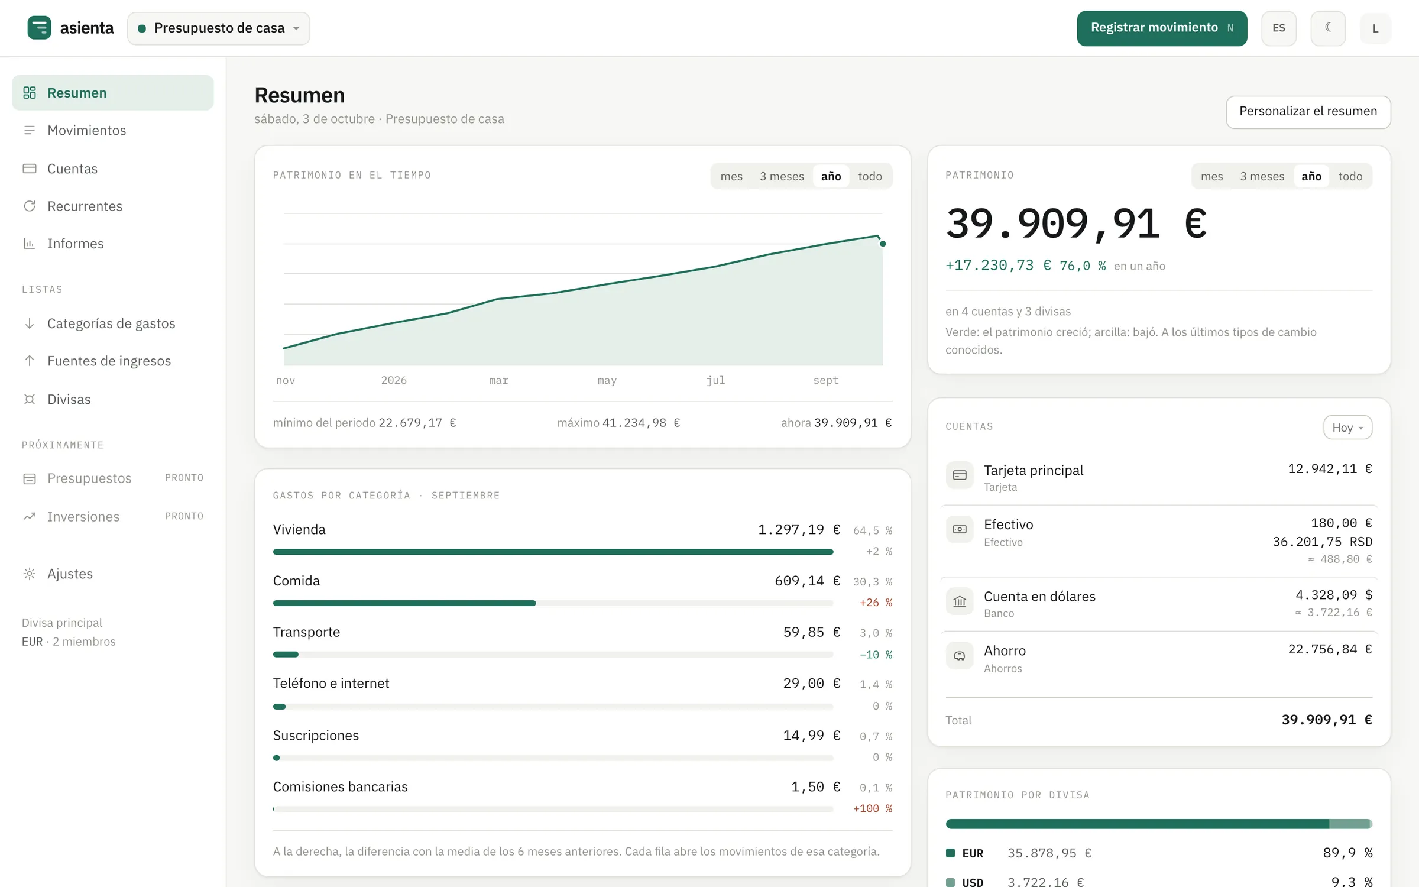1419x887 pixels.
Task: Click the Registrar movimiento button
Action: click(1162, 28)
